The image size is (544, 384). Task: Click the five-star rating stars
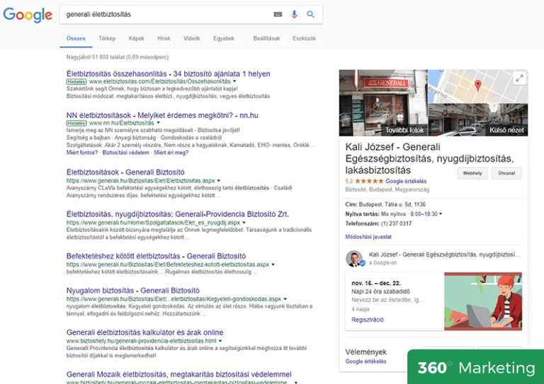(369, 181)
